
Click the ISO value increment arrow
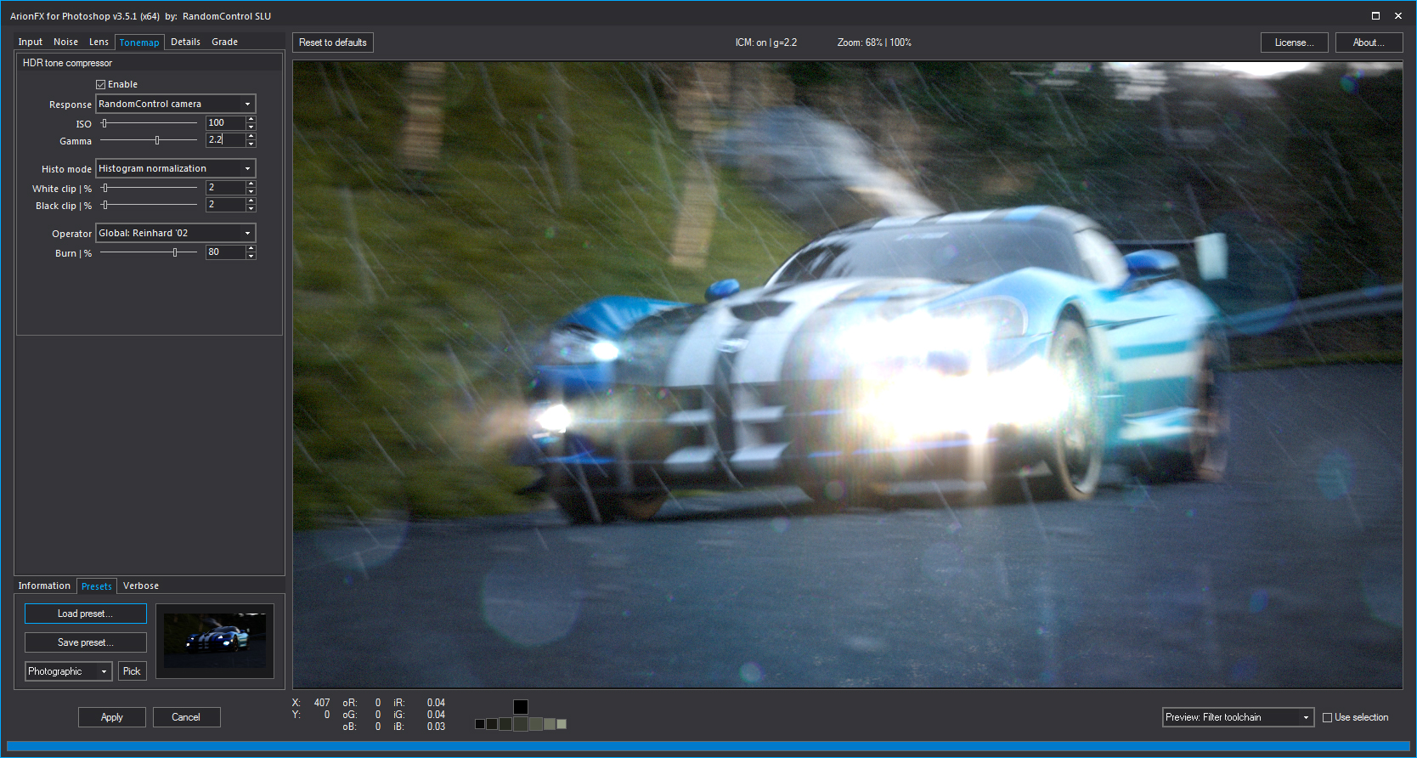(251, 120)
